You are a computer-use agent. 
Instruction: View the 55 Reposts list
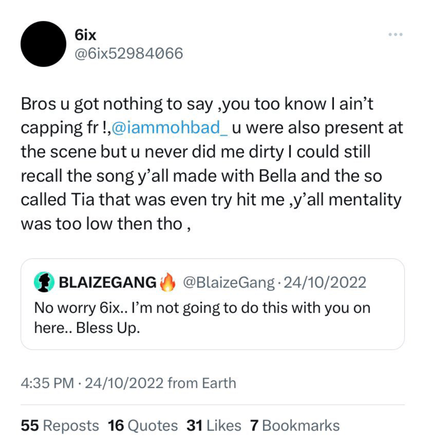[x=60, y=425]
